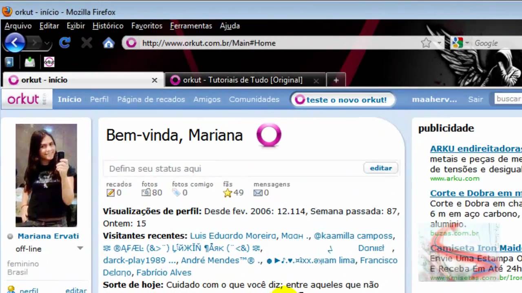This screenshot has width=522, height=293.
Task: Click the browser Forward arrow button
Action: 34,43
